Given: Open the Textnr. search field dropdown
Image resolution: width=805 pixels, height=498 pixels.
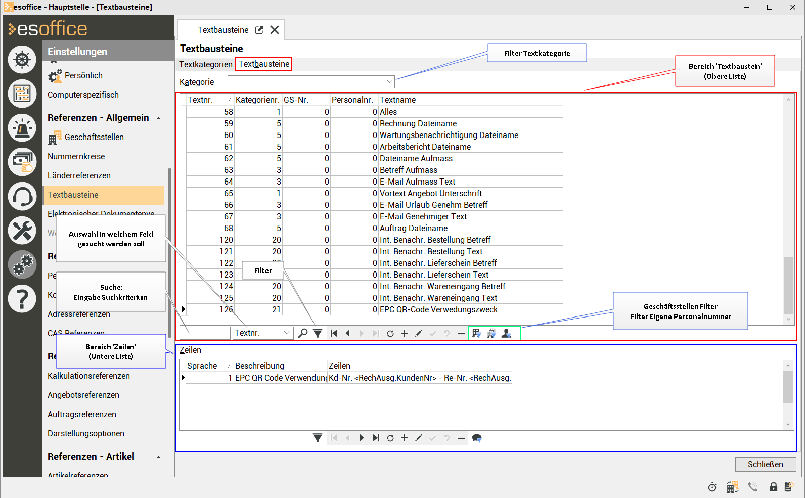Looking at the screenshot, I should 287,333.
